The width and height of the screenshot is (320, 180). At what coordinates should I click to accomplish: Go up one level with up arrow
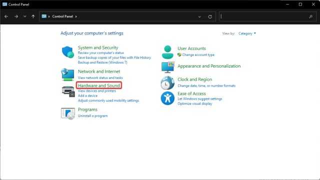tap(33, 16)
